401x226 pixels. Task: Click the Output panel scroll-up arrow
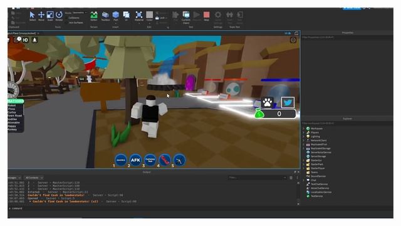tap(298, 183)
